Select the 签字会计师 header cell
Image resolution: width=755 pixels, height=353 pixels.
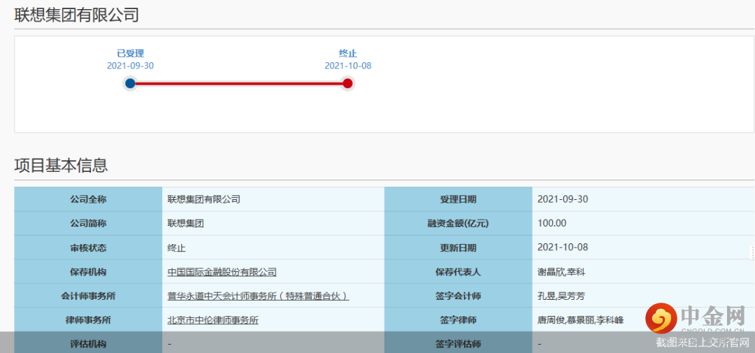tap(458, 296)
